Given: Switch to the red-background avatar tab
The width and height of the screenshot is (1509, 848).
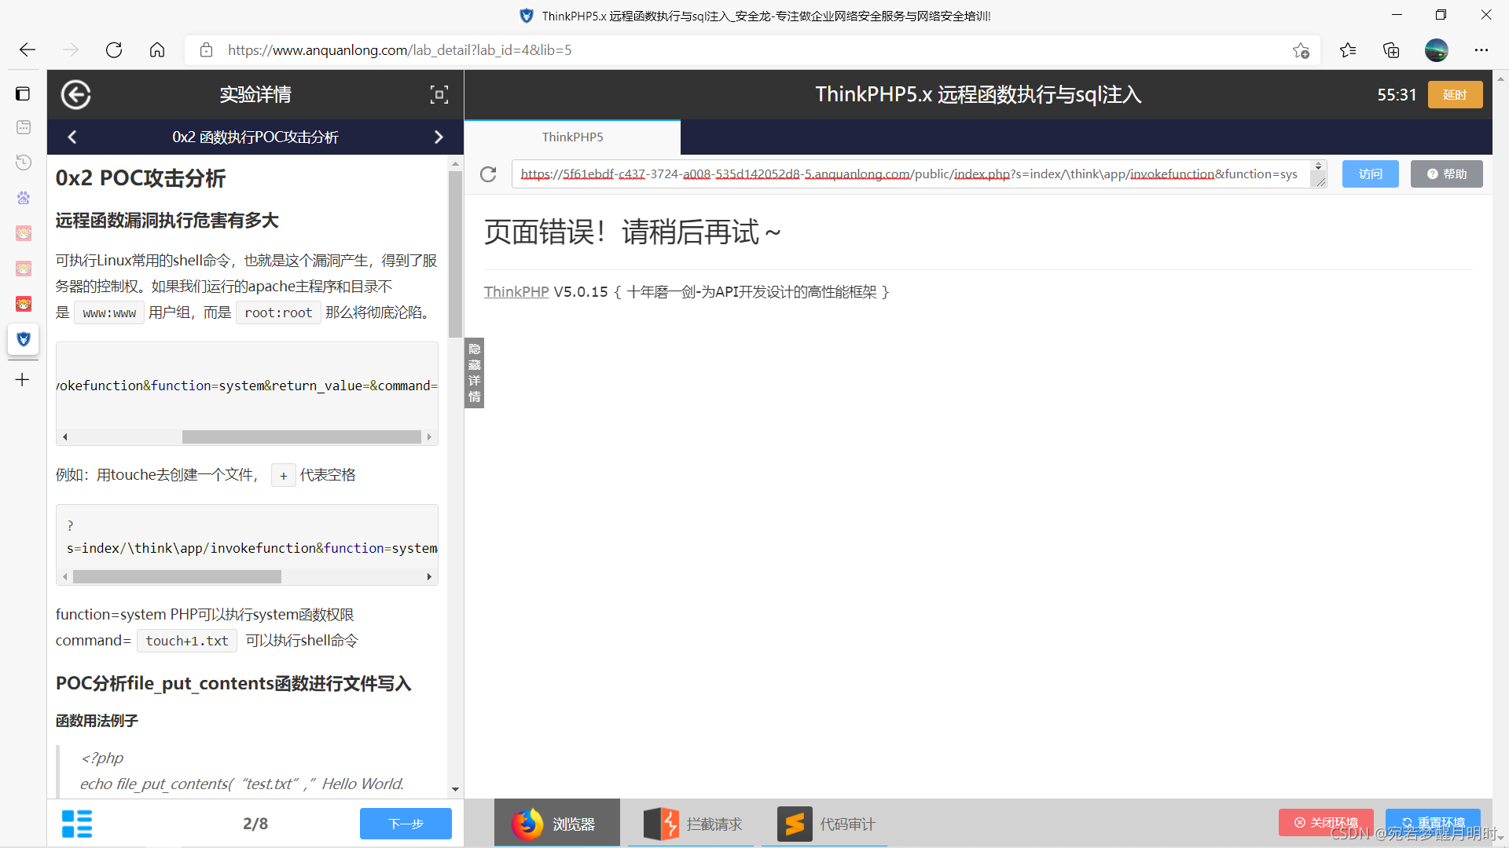Looking at the screenshot, I should [x=24, y=304].
